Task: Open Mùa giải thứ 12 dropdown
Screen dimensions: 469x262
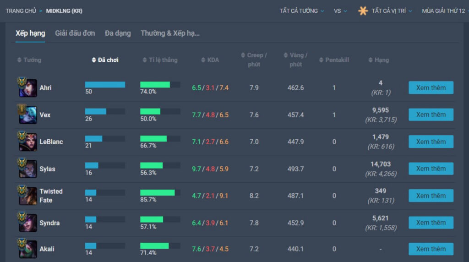Action: [x=444, y=11]
